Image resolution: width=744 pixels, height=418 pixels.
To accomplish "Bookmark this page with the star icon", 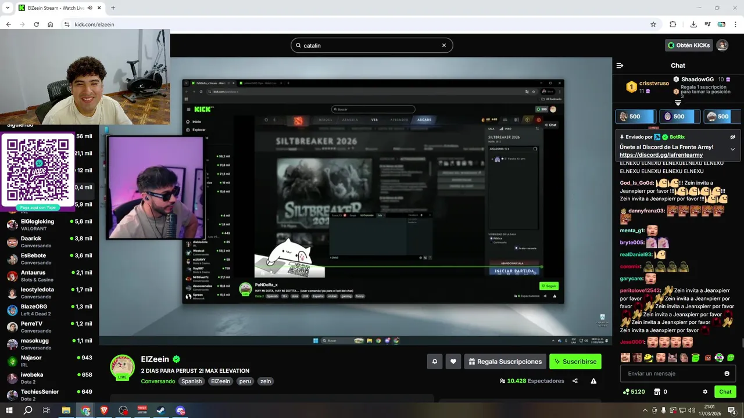I will (x=653, y=24).
